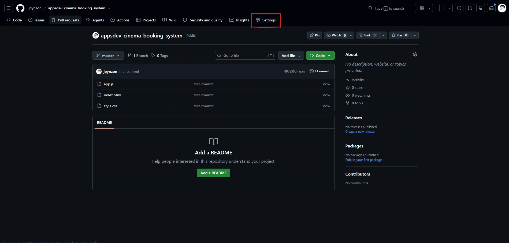Image resolution: width=509 pixels, height=243 pixels.
Task: Open the index.html file
Action: tap(112, 95)
